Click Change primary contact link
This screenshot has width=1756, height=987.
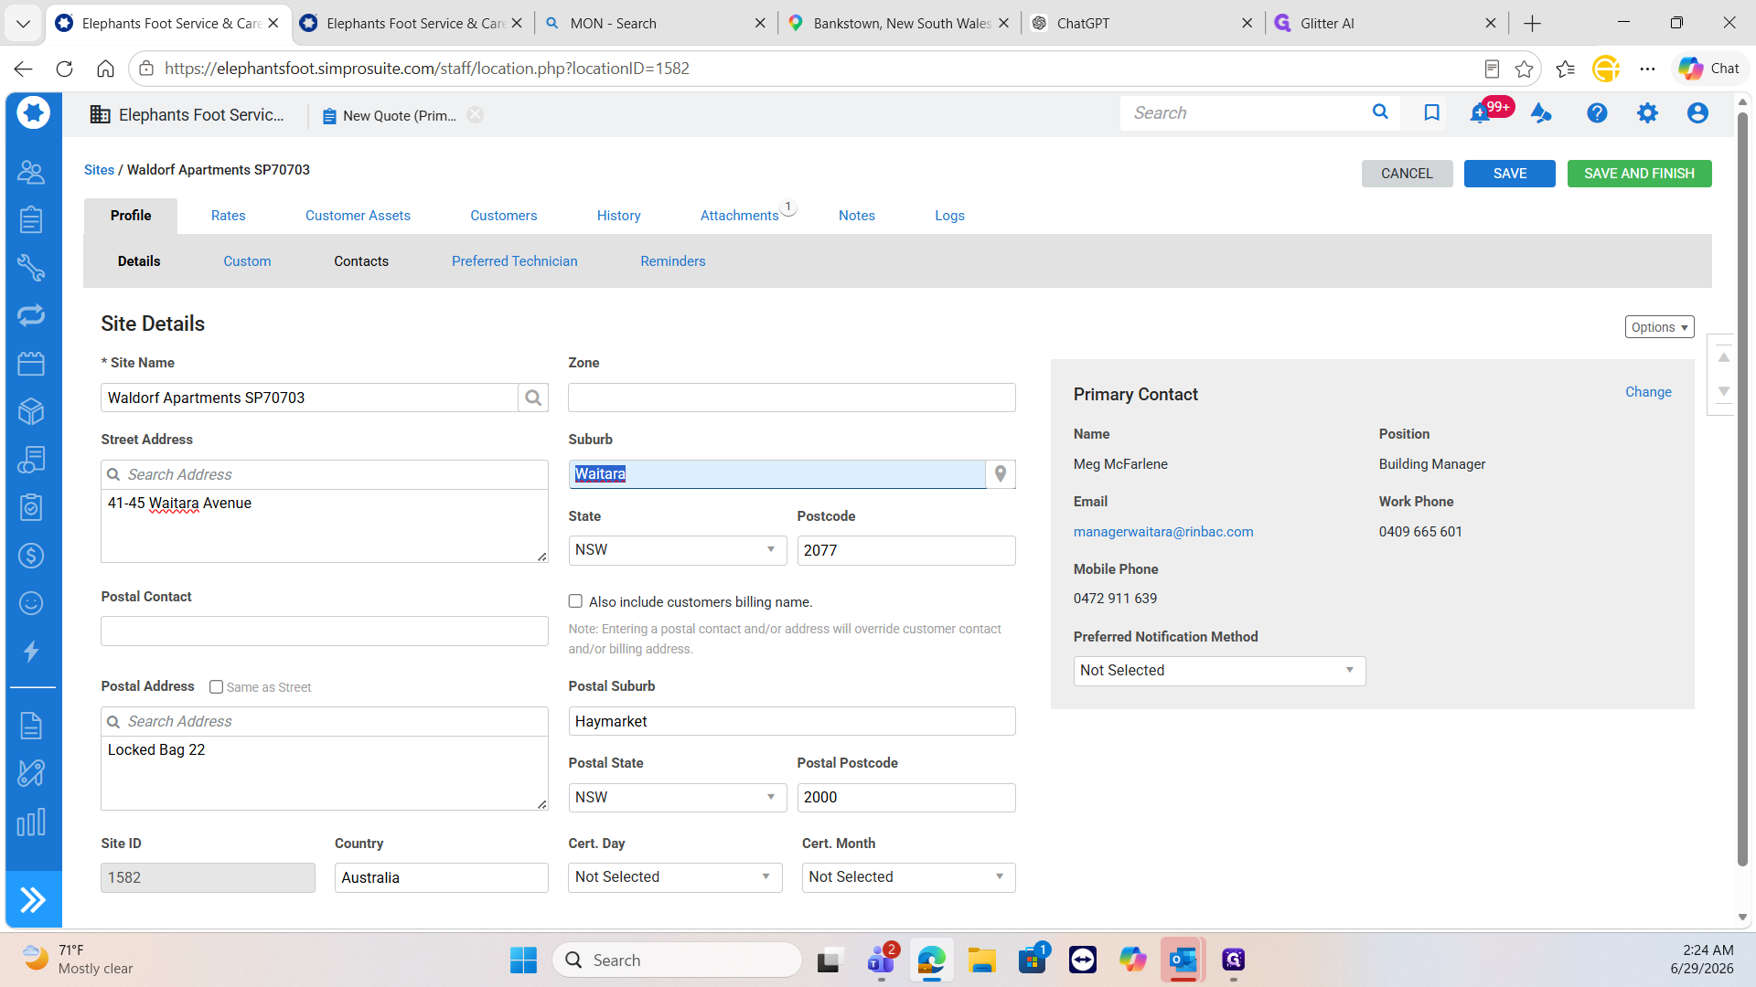point(1648,392)
